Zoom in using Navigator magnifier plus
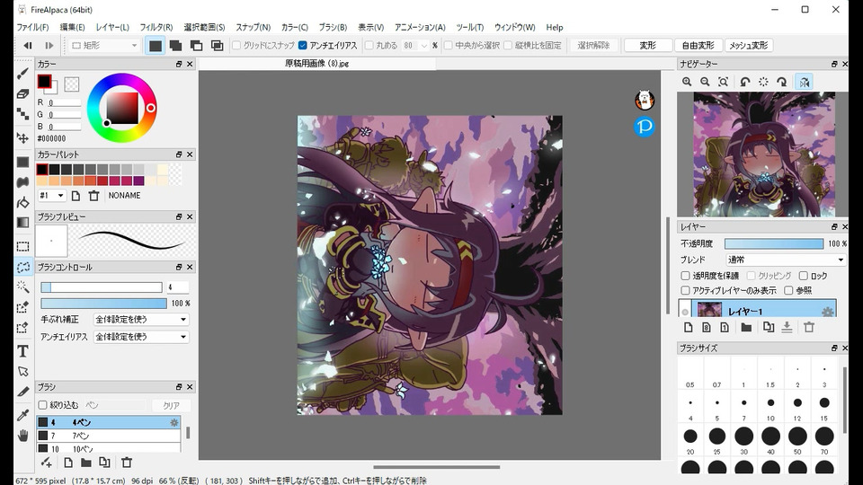The height and width of the screenshot is (485, 863). [687, 82]
